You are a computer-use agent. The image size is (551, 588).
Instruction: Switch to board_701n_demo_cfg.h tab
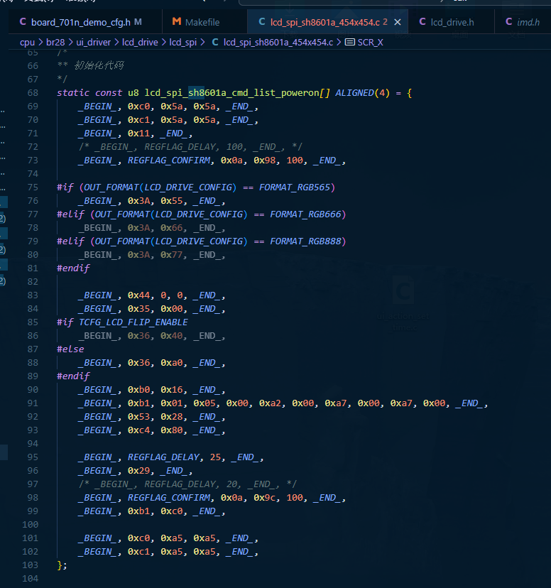tap(80, 22)
